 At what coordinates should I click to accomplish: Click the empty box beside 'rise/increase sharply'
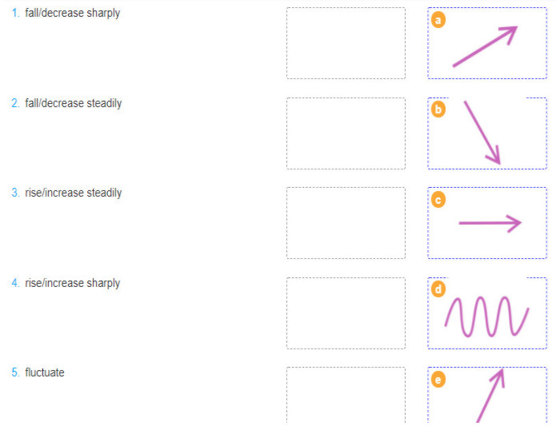coord(346,313)
